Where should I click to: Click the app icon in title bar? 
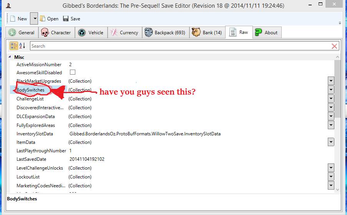8,5
